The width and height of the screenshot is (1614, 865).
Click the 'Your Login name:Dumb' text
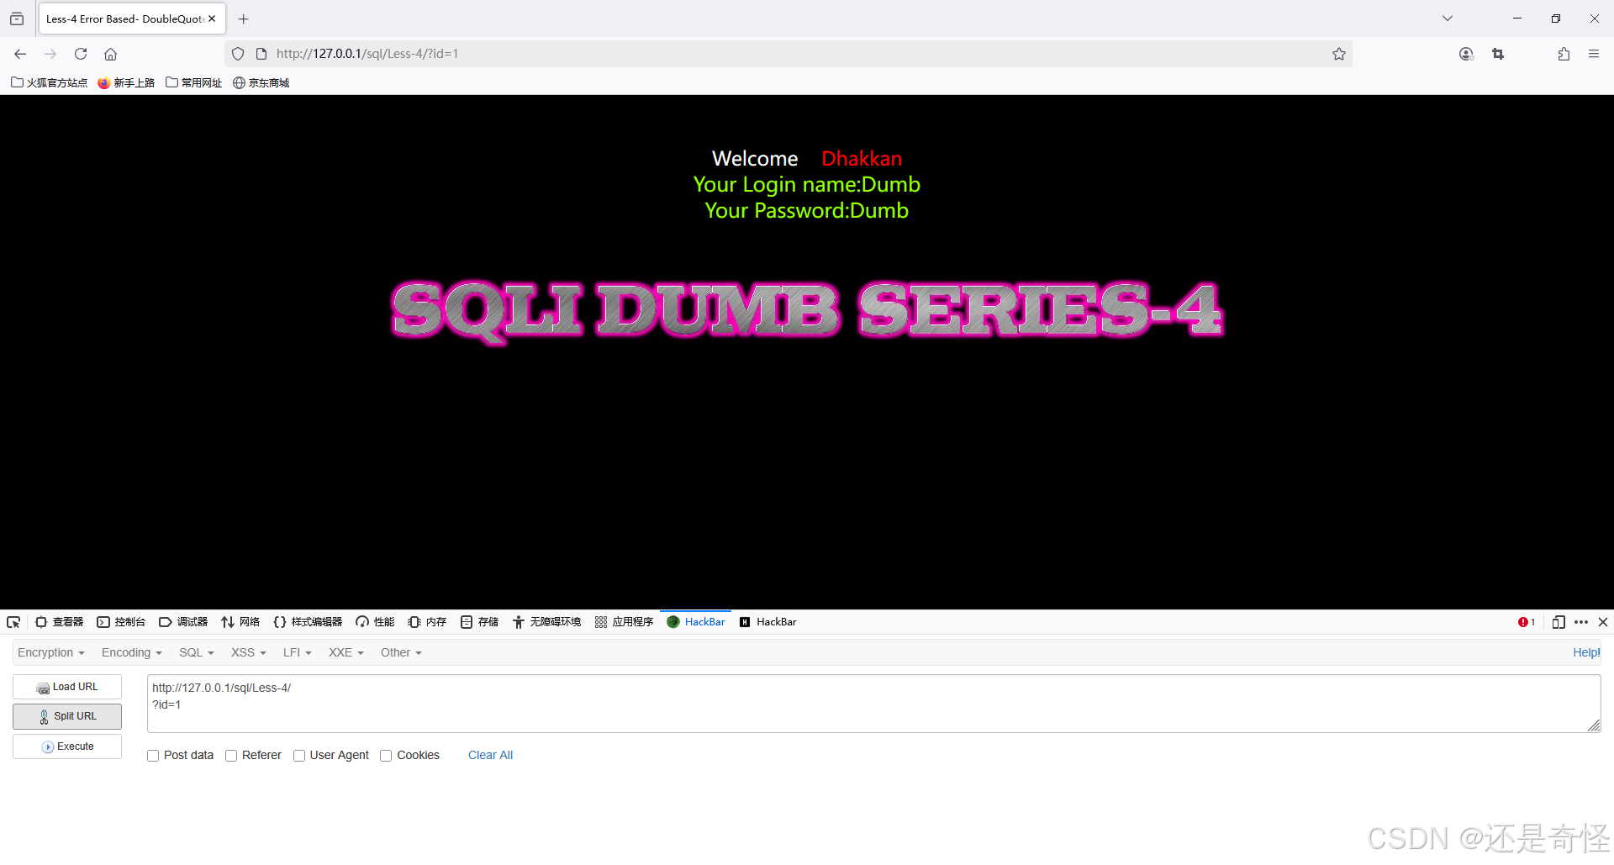pyautogui.click(x=807, y=185)
